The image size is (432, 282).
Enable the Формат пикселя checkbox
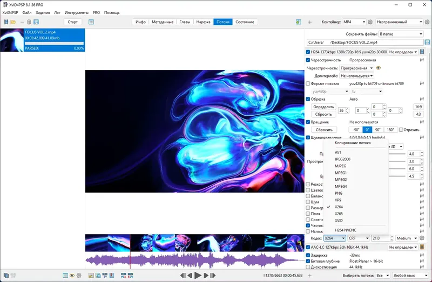tap(308, 83)
